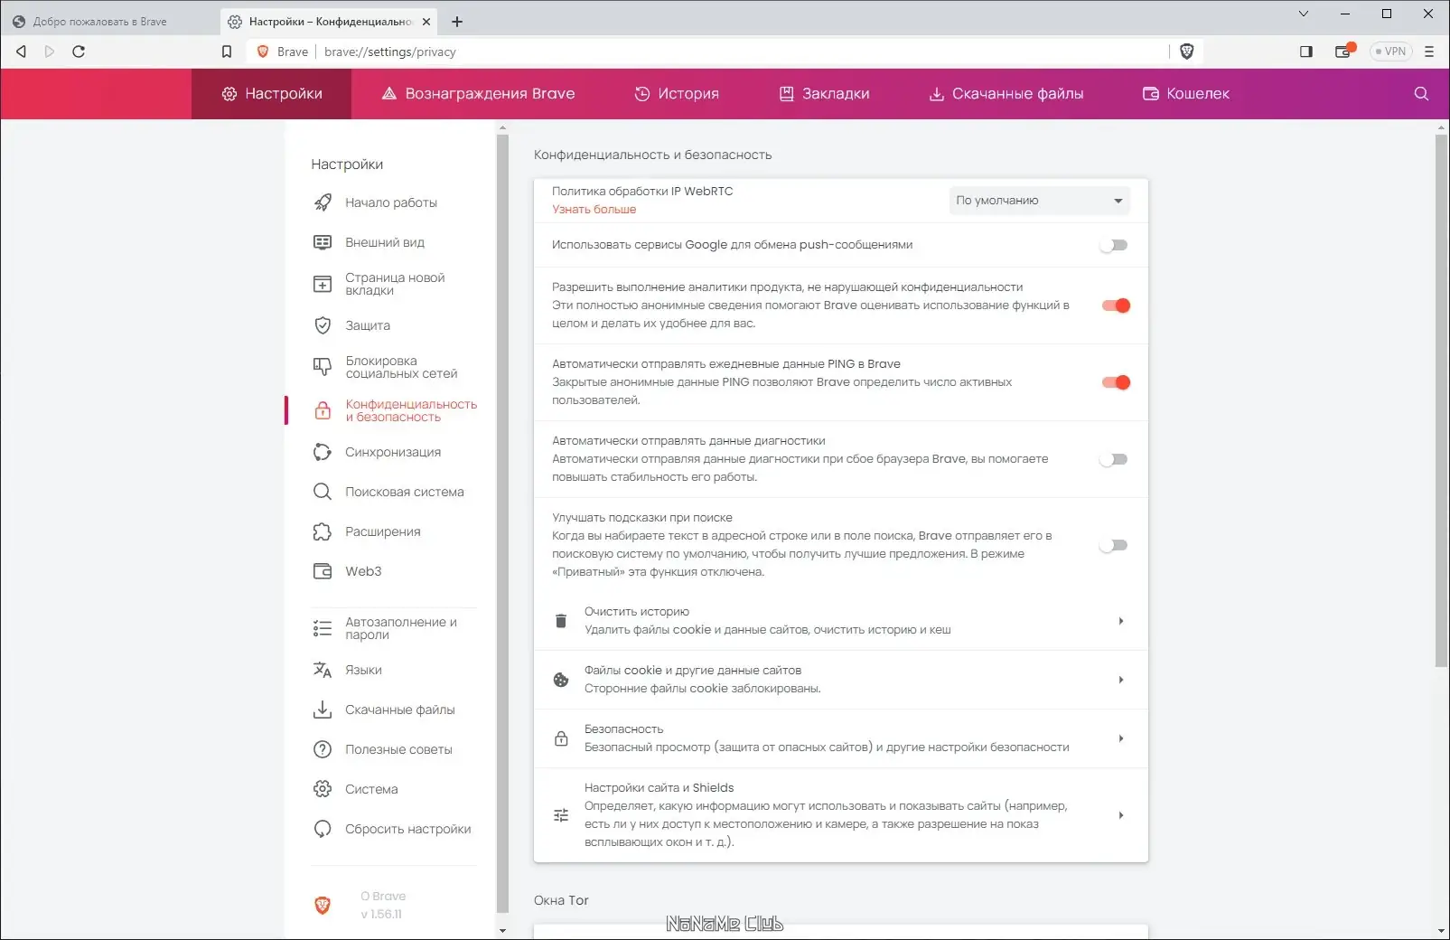
Task: Click the thumbs-down social blocking icon
Action: [x=323, y=367]
